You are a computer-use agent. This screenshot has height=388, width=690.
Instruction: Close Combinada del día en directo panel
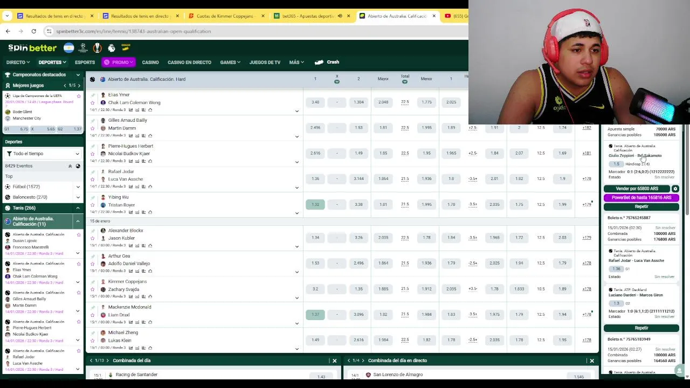pyautogui.click(x=592, y=361)
